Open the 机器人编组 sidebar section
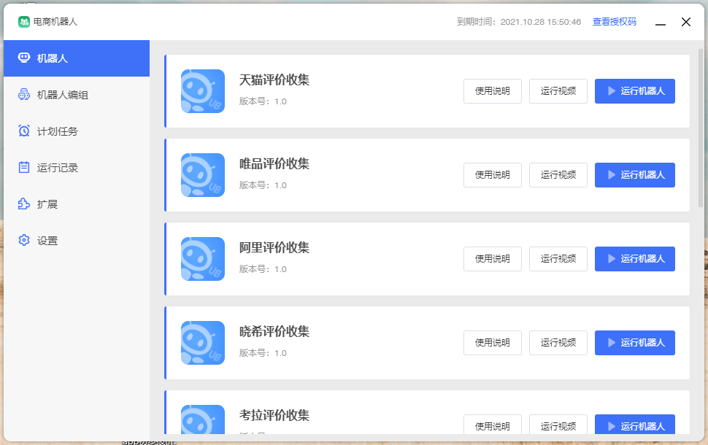This screenshot has height=445, width=708. [x=77, y=95]
